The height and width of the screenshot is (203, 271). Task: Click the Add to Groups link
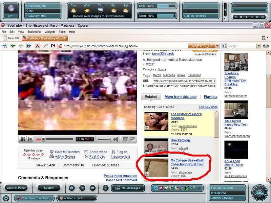(65, 156)
